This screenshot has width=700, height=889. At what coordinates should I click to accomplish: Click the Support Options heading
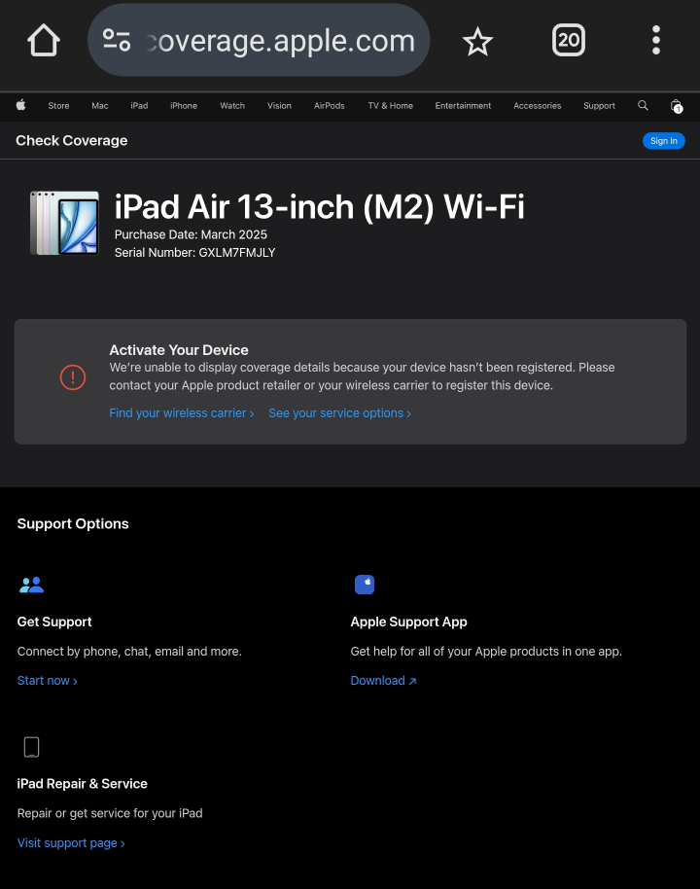(x=73, y=523)
